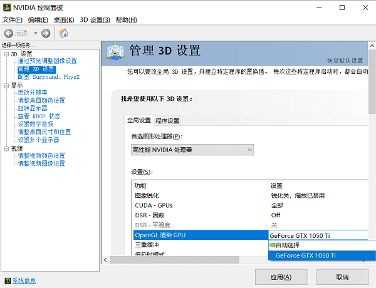Collapse the 显示 tree node
The height and width of the screenshot is (288, 376).
point(6,85)
